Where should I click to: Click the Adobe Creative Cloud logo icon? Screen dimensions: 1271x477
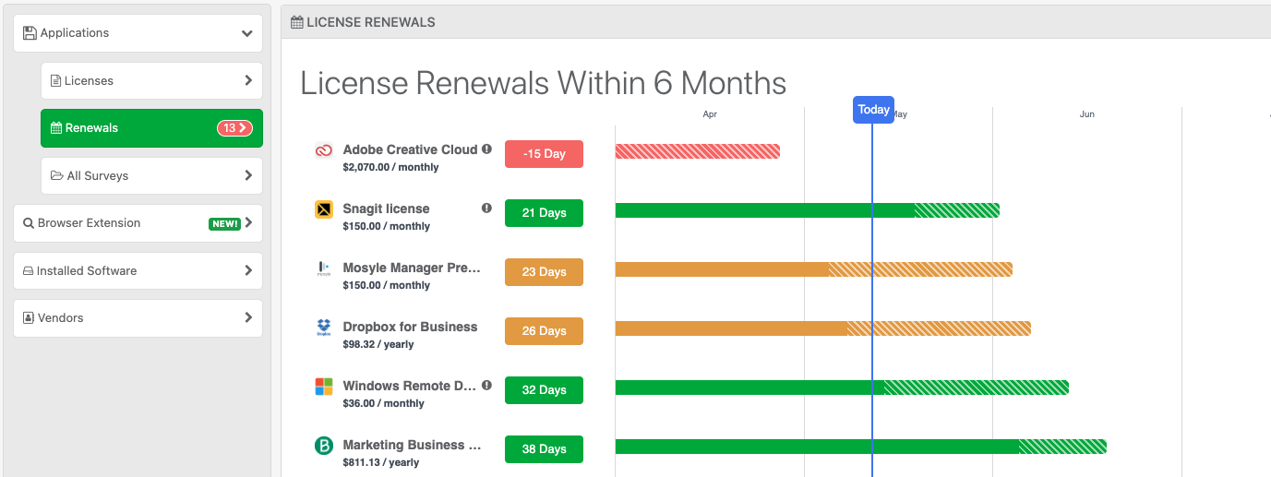click(x=324, y=150)
